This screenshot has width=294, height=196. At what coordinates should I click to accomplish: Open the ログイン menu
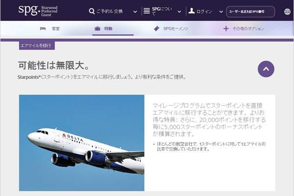(204, 12)
